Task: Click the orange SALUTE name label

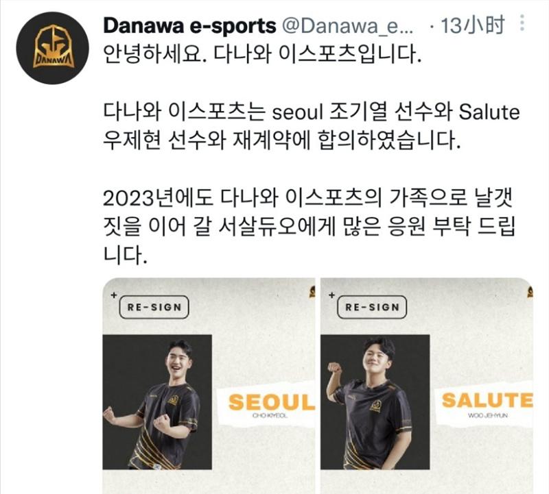Action: coord(487,400)
